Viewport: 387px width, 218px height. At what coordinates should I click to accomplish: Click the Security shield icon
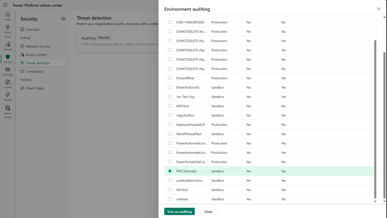pos(8,57)
